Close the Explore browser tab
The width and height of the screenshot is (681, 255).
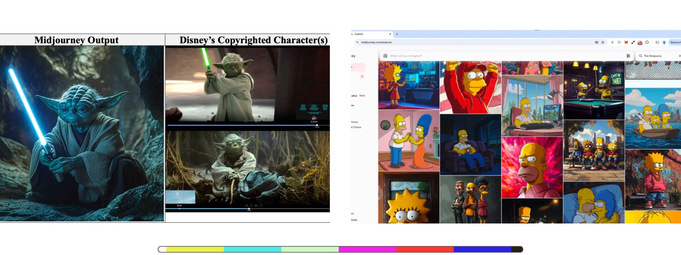point(390,34)
